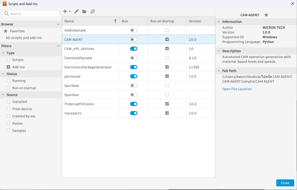Click the Name column sort arrow
Image resolution: width=297 pixels, height=190 pixels.
coord(115,21)
